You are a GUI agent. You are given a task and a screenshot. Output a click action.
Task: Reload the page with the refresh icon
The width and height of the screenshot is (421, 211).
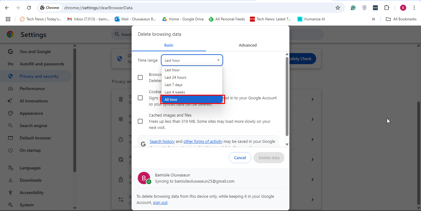pos(29,8)
